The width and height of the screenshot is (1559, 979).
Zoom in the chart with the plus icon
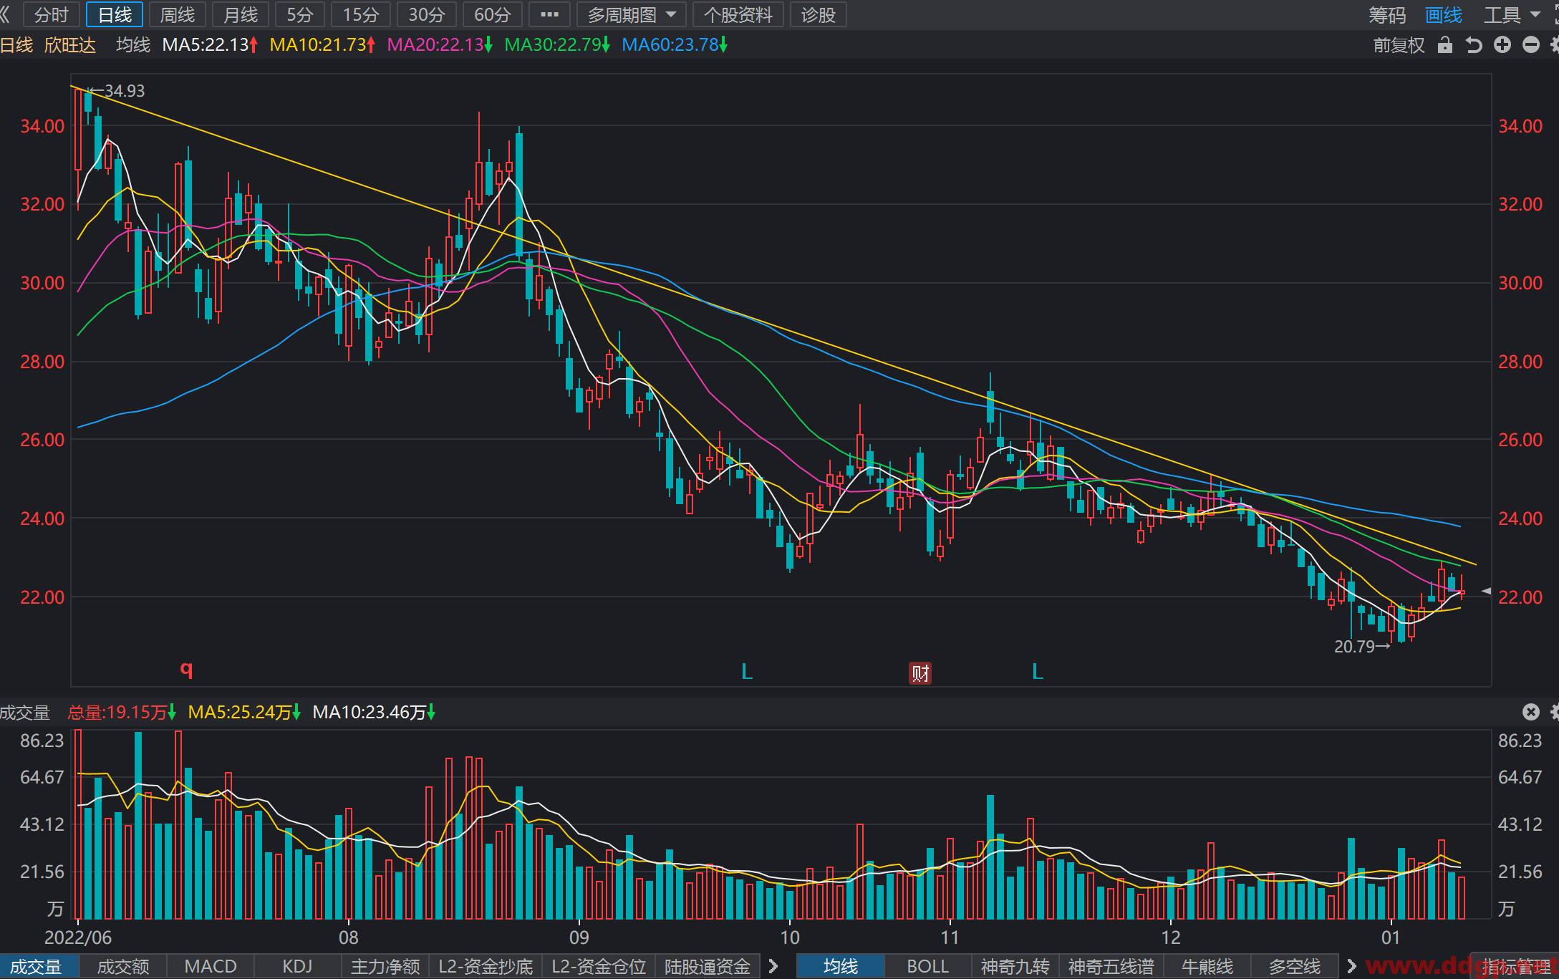[1502, 45]
